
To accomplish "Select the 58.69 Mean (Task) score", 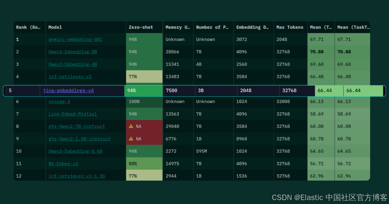I will 317,114.
